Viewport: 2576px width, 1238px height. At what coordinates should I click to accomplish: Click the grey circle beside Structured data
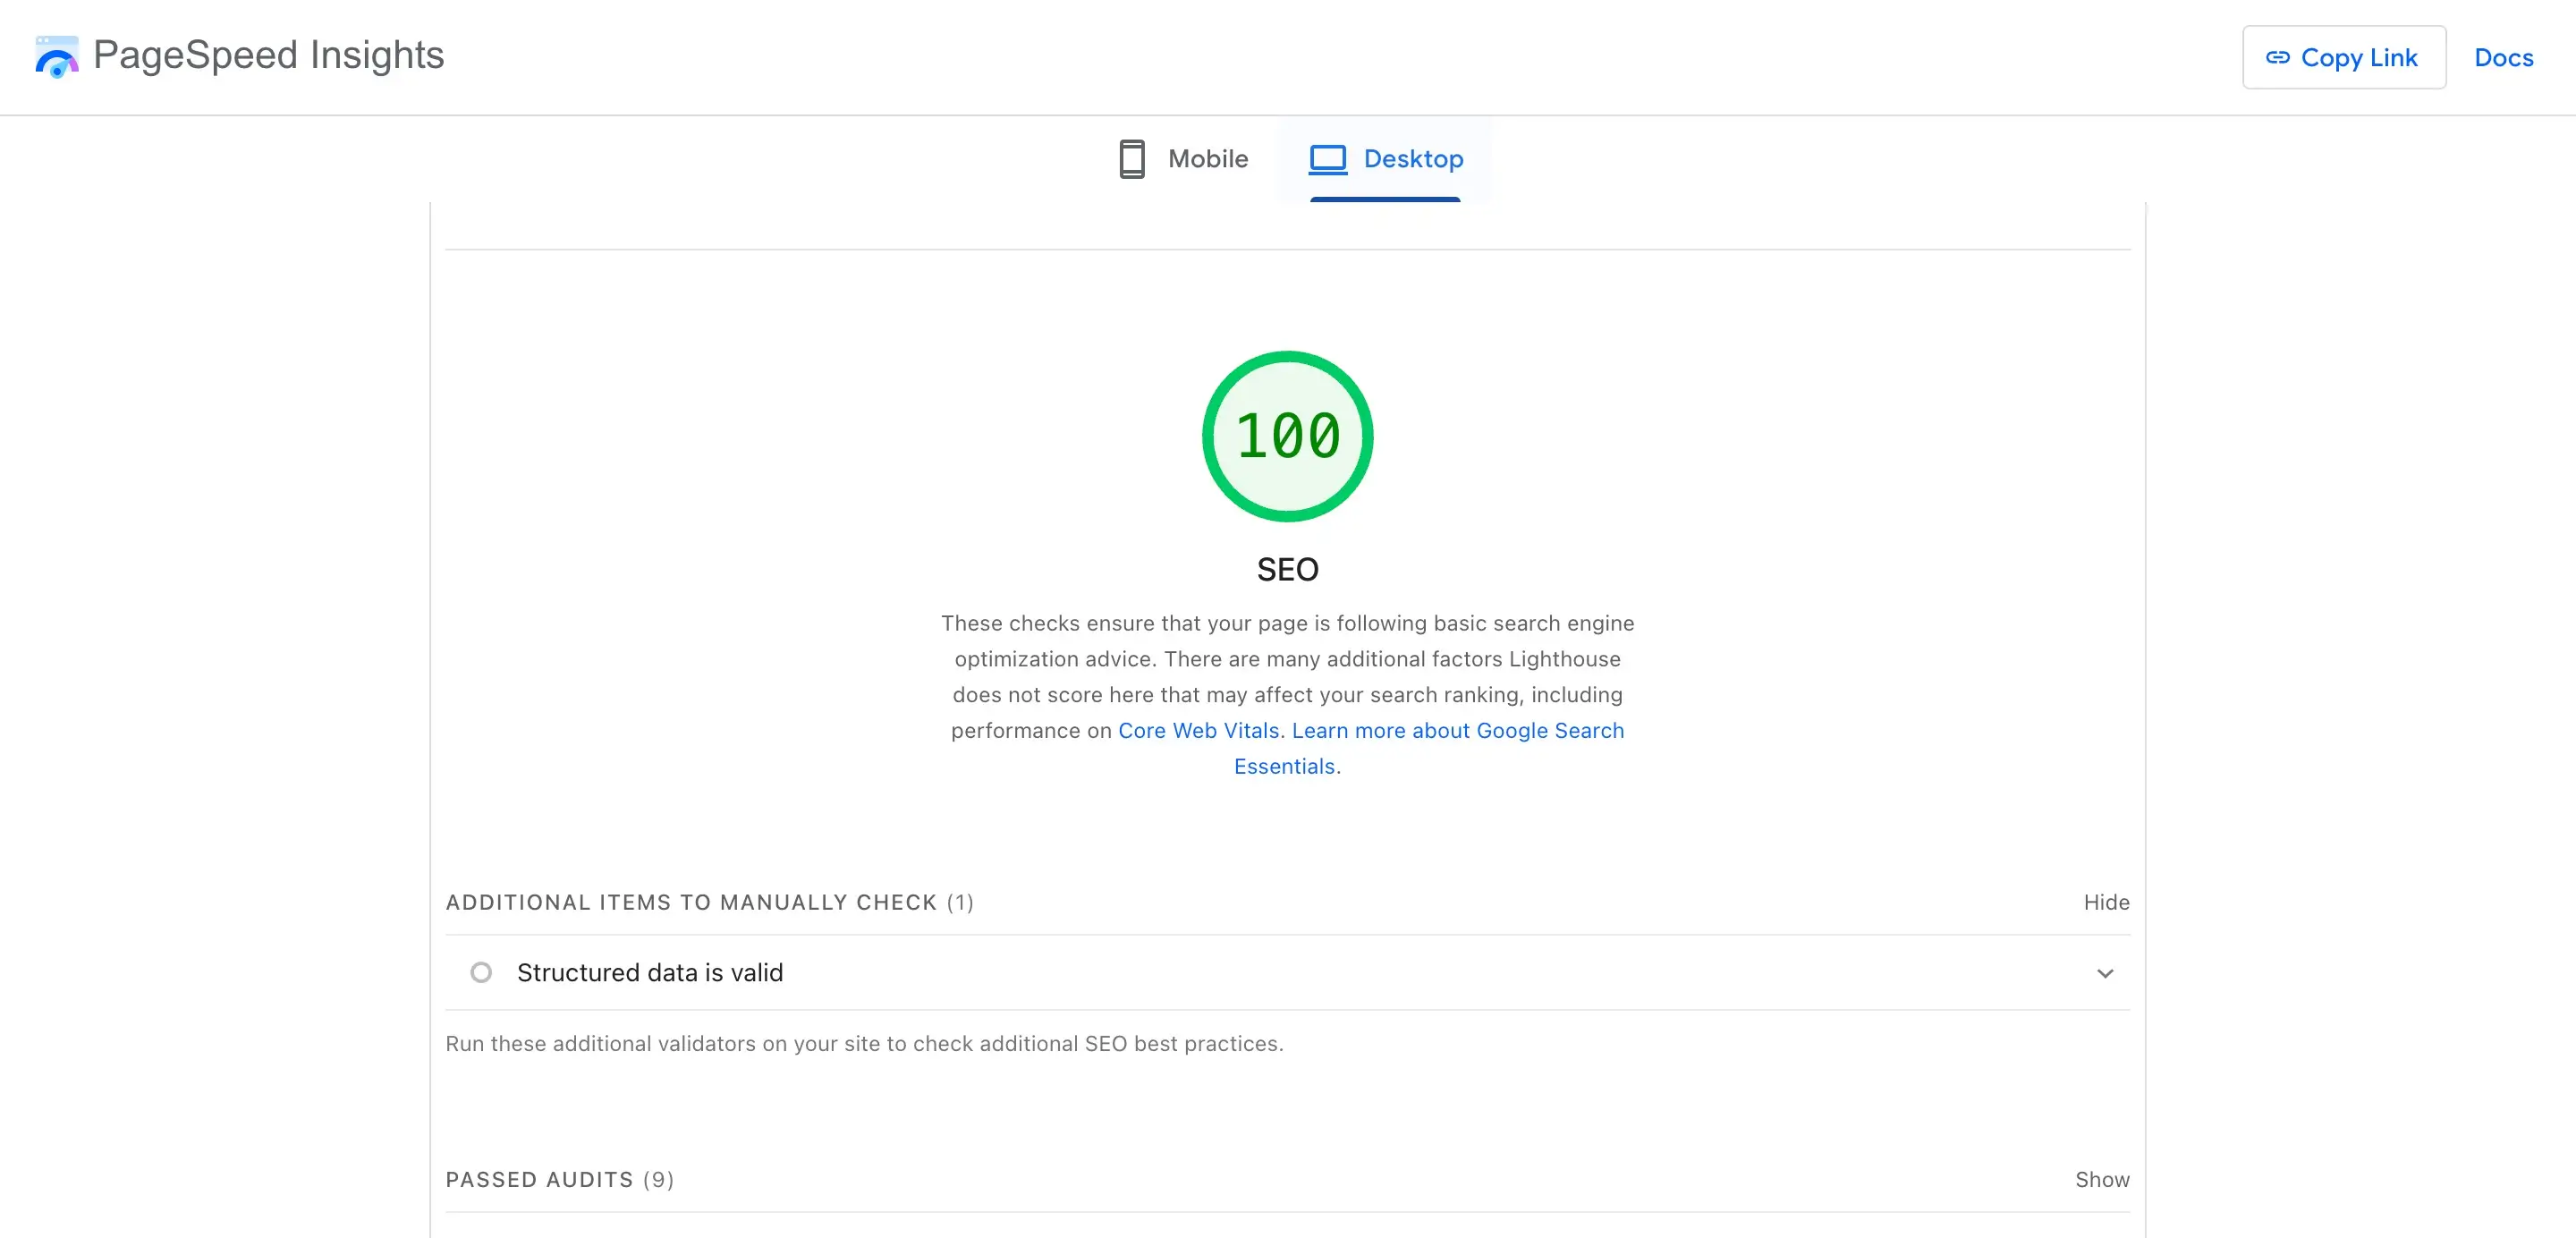(x=481, y=972)
